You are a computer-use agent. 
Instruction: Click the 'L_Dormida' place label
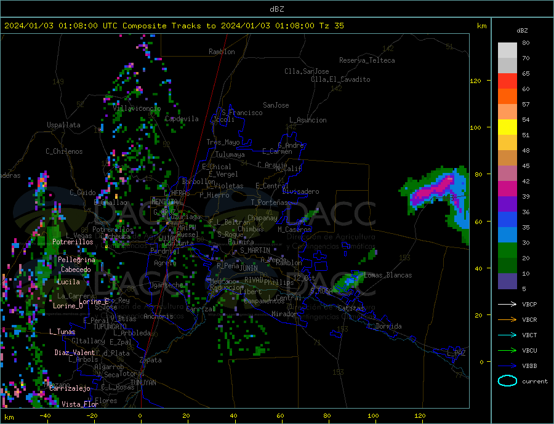coord(384,326)
